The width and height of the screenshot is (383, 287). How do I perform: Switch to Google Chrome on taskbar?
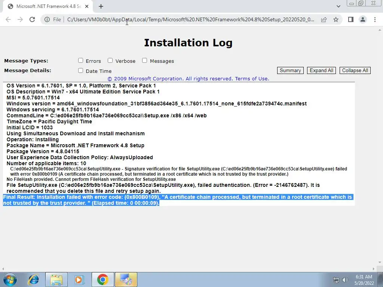pyautogui.click(x=102, y=280)
